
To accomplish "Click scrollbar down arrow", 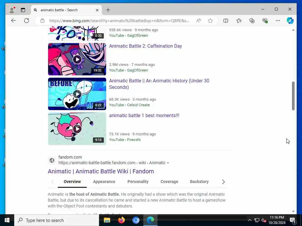I will click(x=293, y=211).
